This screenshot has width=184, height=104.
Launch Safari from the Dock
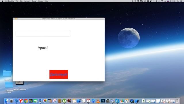tap(16, 101)
